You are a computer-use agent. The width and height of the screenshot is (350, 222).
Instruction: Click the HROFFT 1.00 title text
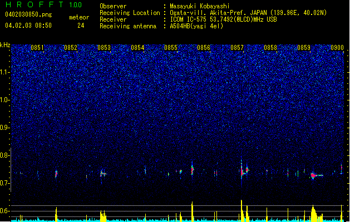(44, 4)
